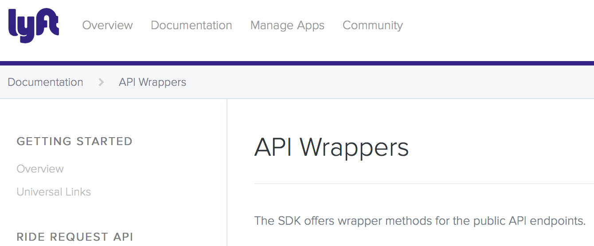Click the GETTING STARTED section heading
Image resolution: width=594 pixels, height=246 pixels.
click(74, 142)
